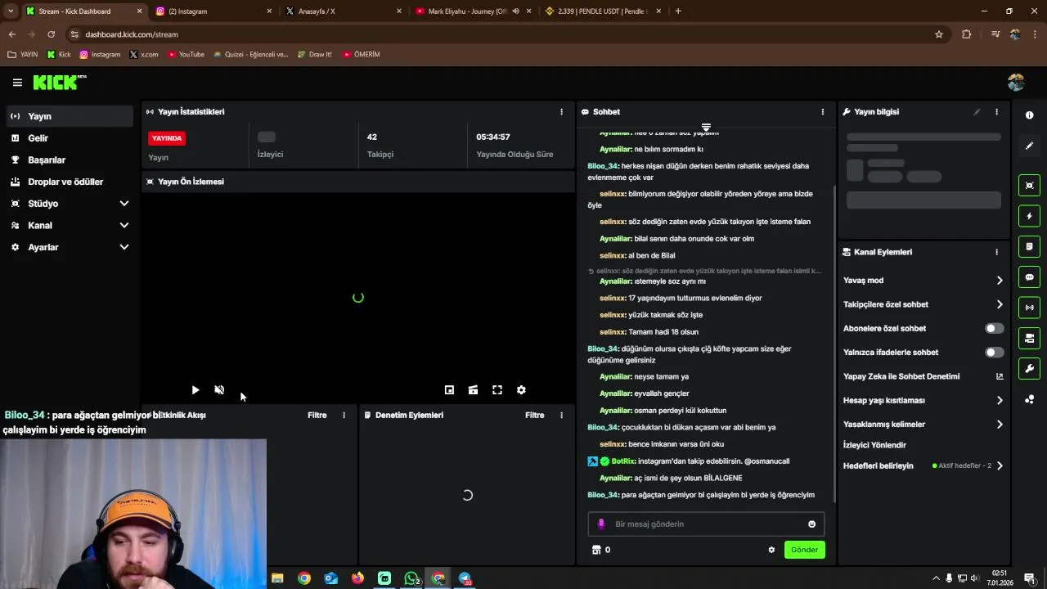Click the BotRix username in chat
1047x589 pixels.
[622, 461]
